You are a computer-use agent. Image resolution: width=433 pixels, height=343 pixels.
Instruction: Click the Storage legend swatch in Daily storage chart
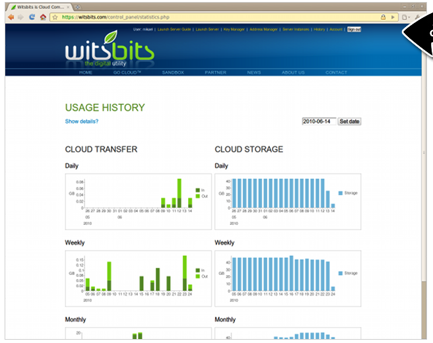click(341, 193)
